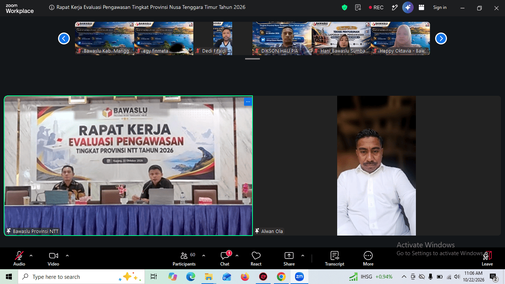Open the Participants panel
Viewport: 505px width, 284px height.
[x=184, y=258]
